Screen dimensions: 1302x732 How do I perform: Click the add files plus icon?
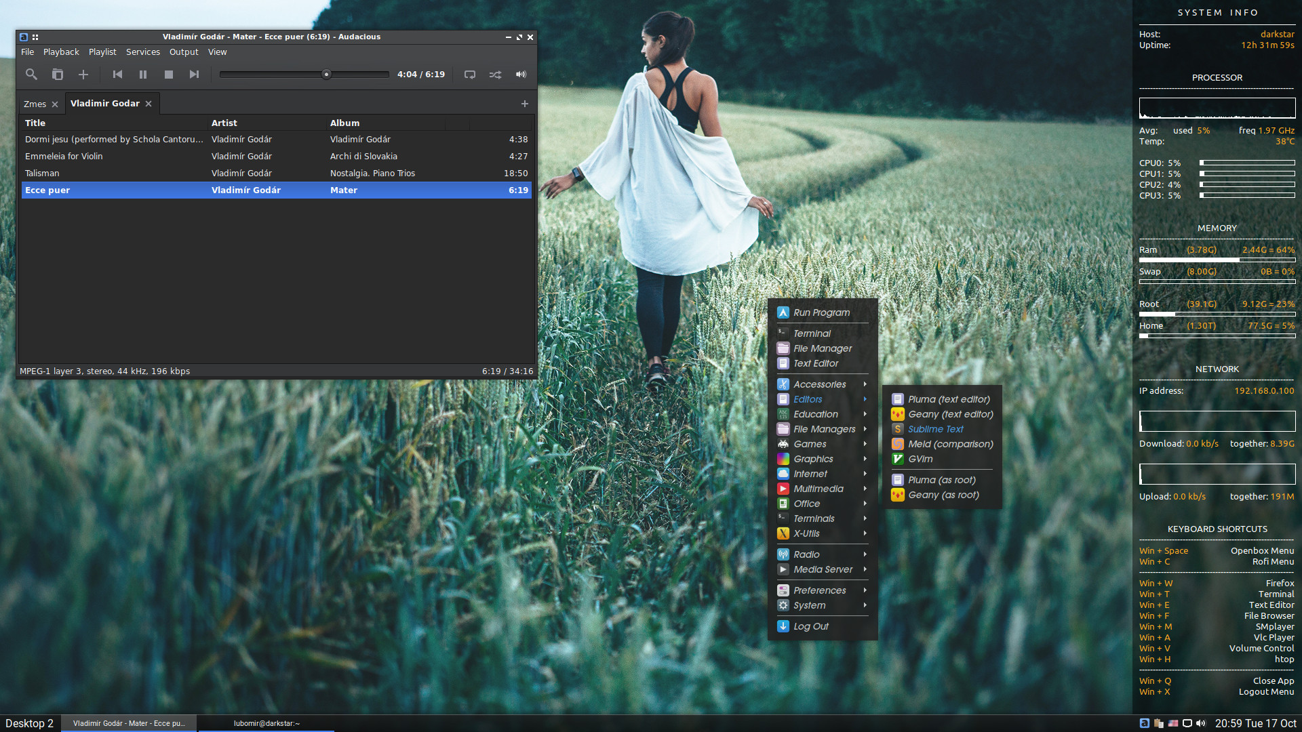click(83, 75)
